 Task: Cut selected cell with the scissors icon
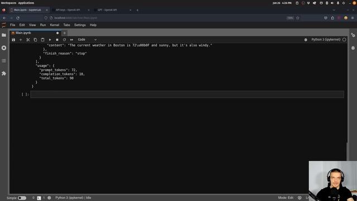tap(28, 40)
